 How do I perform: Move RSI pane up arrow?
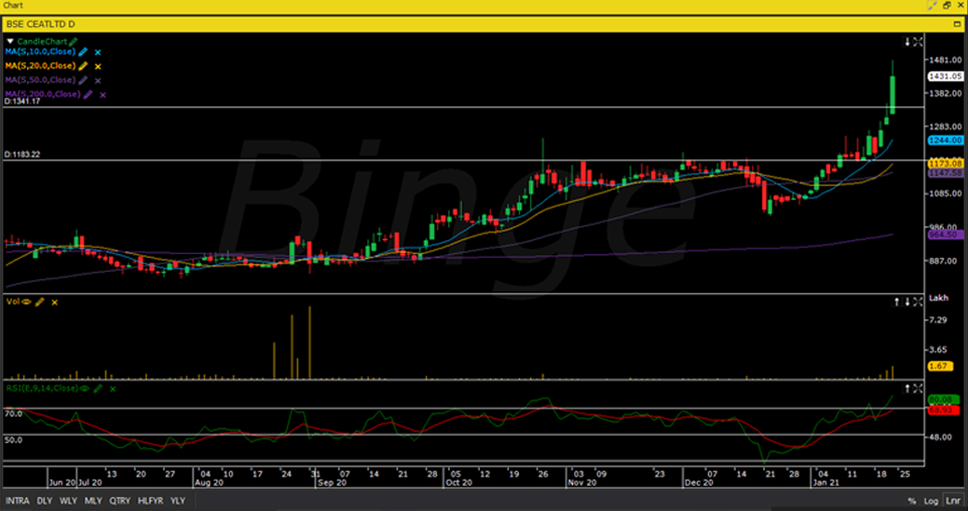click(x=907, y=388)
